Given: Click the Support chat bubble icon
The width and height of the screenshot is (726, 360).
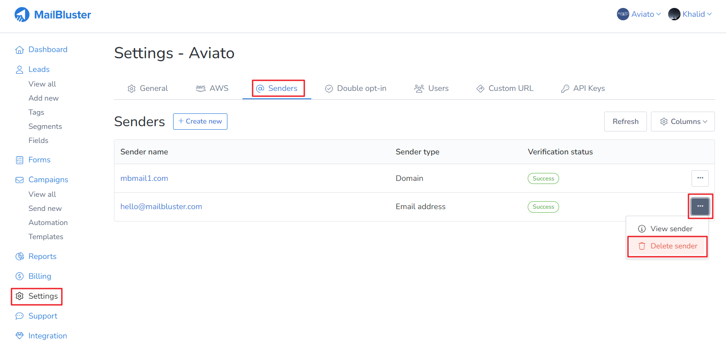Looking at the screenshot, I should tap(19, 316).
